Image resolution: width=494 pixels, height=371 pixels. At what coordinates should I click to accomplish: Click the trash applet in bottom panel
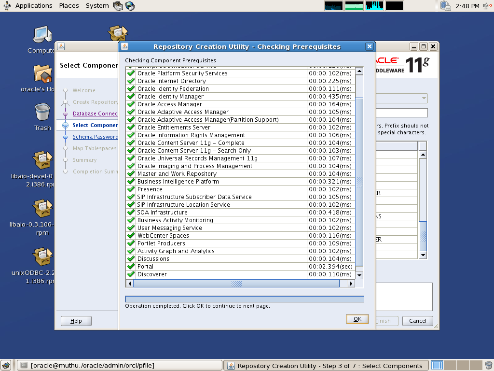pyautogui.click(x=488, y=365)
